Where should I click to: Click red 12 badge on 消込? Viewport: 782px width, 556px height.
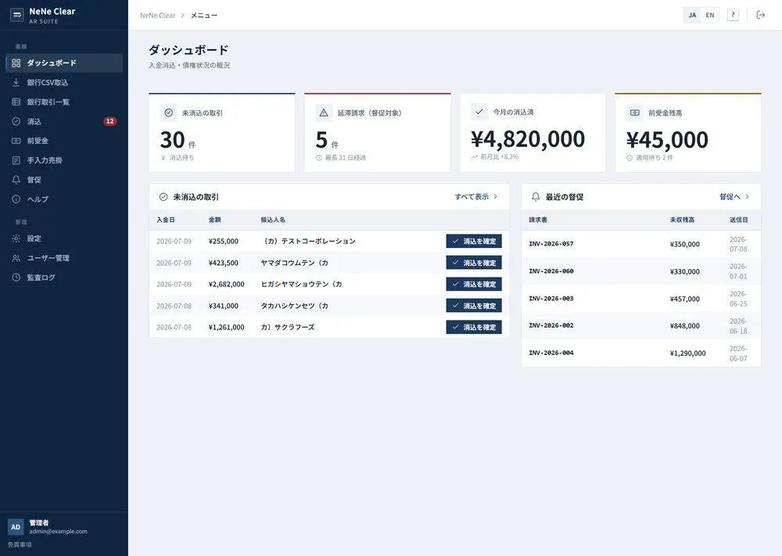(109, 121)
